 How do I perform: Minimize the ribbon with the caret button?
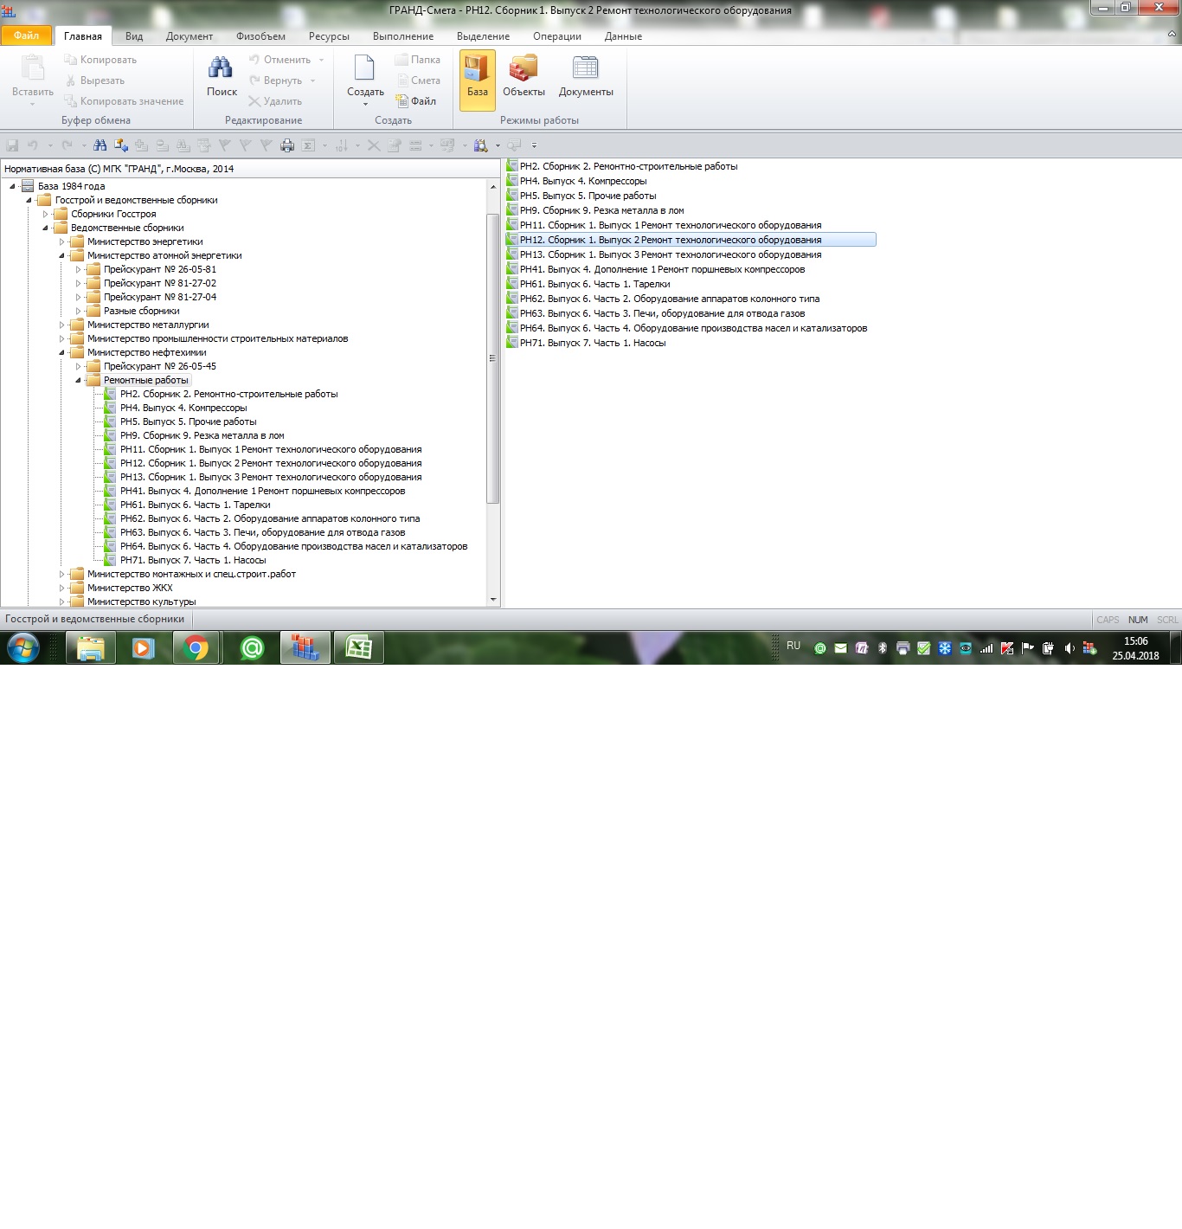tap(1173, 35)
